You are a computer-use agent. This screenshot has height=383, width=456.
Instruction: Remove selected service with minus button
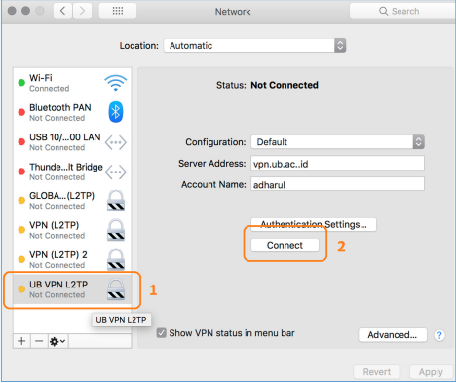[39, 341]
